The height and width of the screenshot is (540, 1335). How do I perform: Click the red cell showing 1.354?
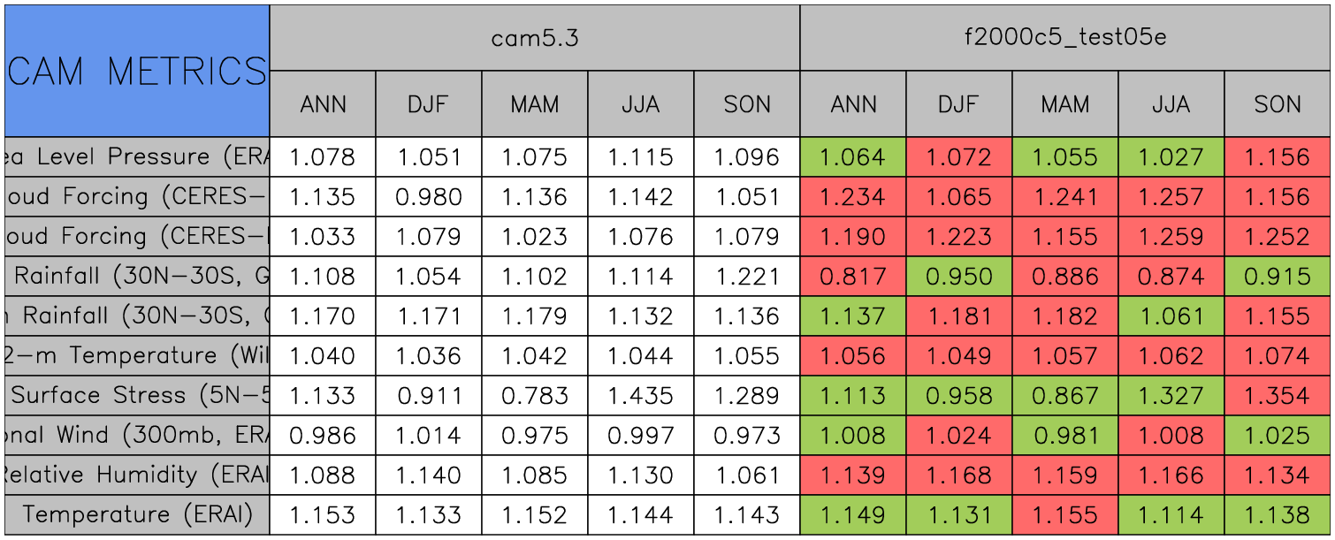click(x=1278, y=395)
